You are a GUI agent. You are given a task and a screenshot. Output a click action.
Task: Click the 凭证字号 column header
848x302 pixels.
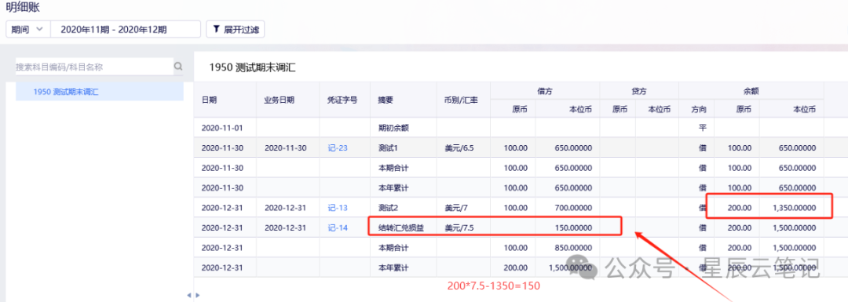coord(345,100)
